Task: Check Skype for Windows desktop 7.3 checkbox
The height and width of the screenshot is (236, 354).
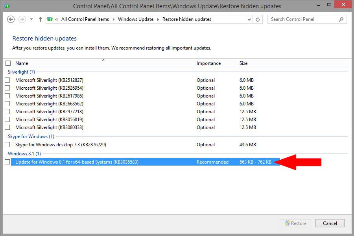Action: (x=7, y=144)
